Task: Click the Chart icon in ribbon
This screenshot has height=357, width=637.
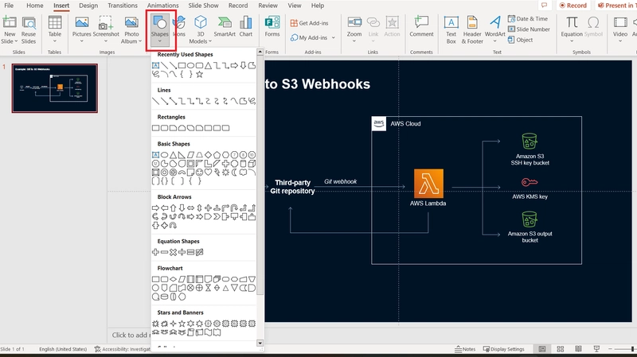Action: coord(246,27)
